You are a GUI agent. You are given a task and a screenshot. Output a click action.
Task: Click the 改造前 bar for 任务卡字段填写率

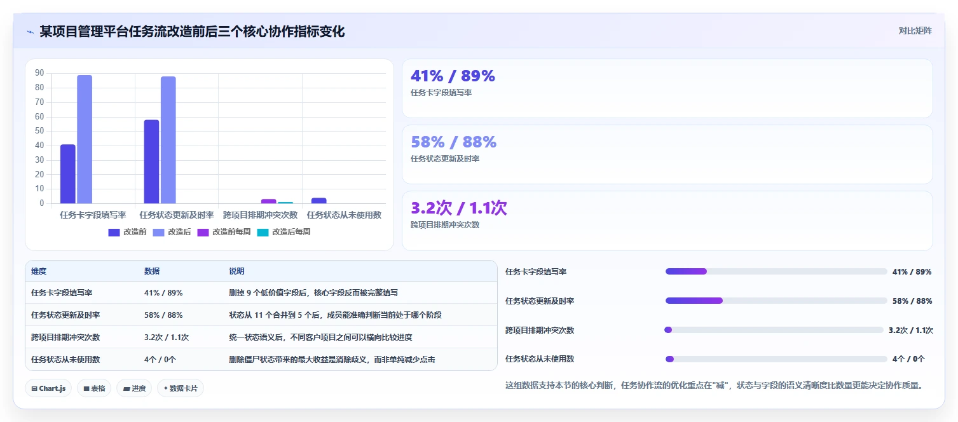click(x=68, y=174)
